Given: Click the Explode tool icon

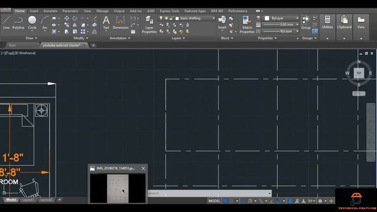Looking at the screenshot, I should (94, 25).
